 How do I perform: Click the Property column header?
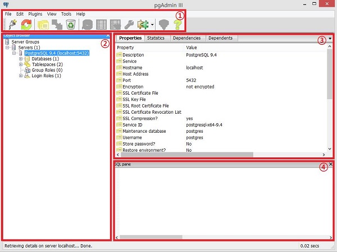(x=150, y=48)
